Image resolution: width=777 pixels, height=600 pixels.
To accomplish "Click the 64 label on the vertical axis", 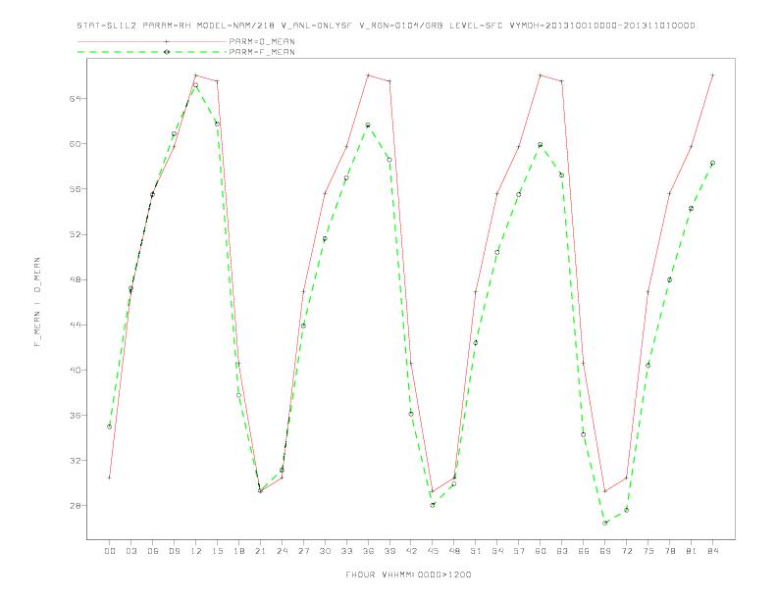I will (x=75, y=98).
